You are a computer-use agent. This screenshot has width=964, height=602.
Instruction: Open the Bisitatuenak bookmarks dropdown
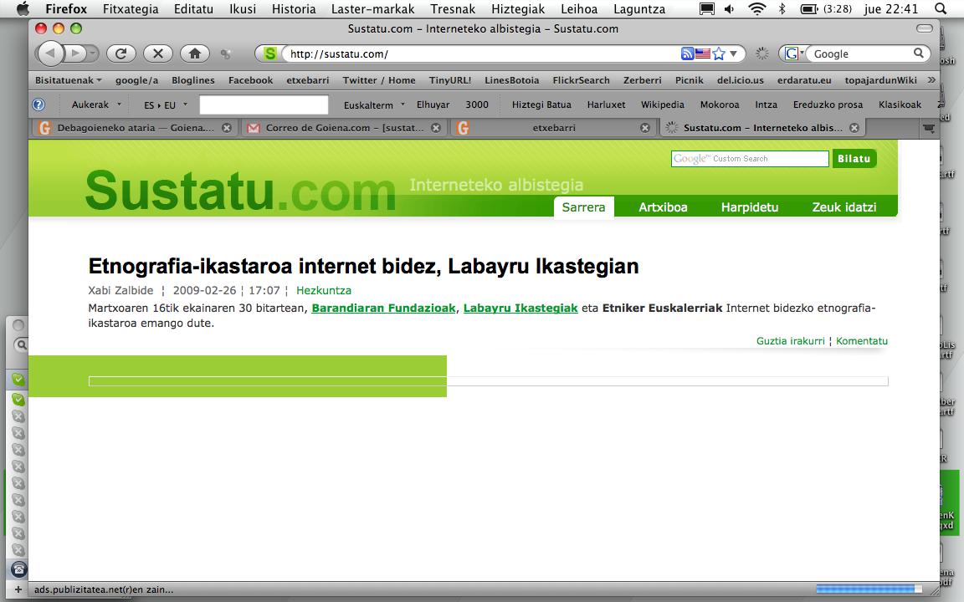(x=69, y=80)
